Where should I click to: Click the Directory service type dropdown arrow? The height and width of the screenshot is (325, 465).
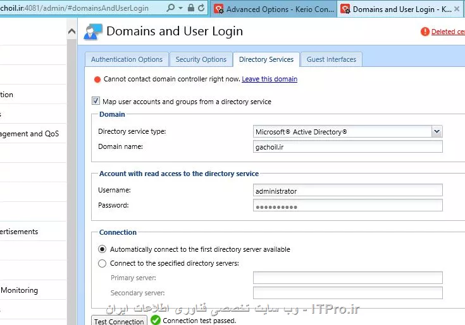(x=437, y=131)
